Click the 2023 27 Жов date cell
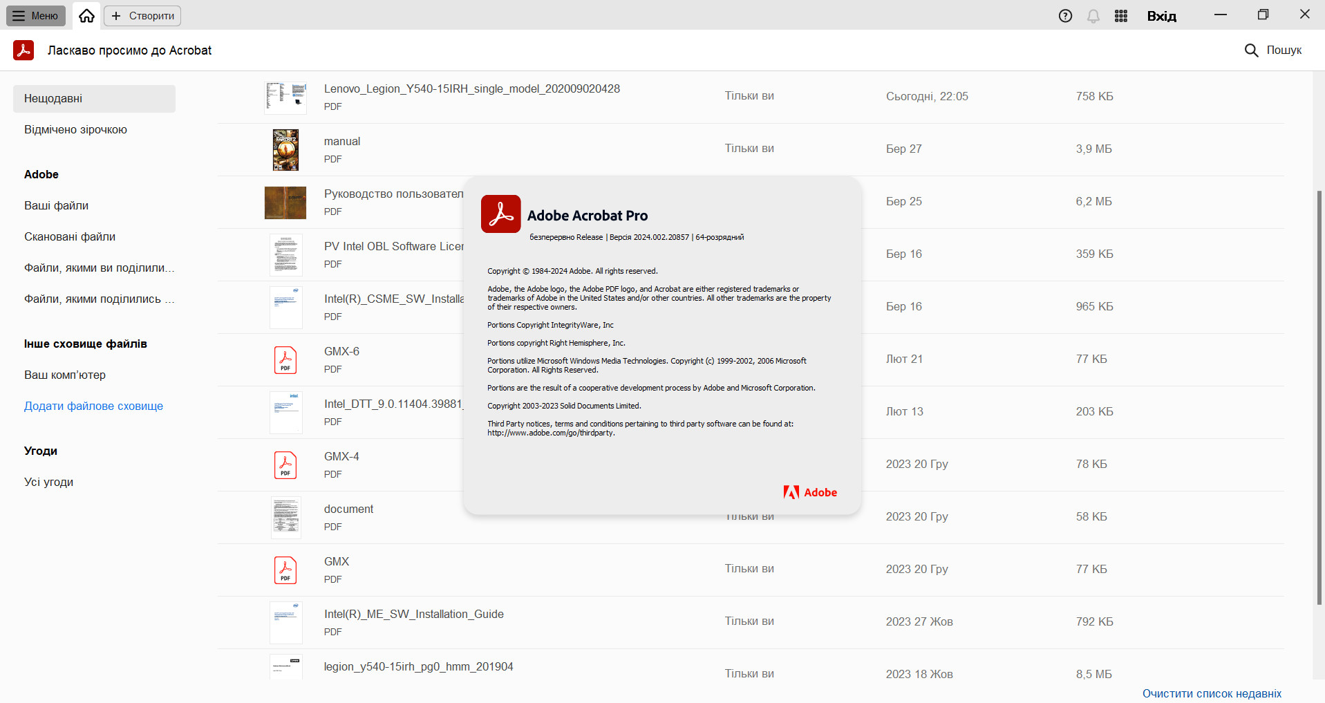 point(919,622)
